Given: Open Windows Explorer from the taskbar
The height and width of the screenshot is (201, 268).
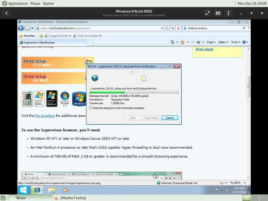Looking at the screenshot, I should (52, 190).
